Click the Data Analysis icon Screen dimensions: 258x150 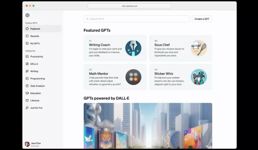tap(27, 86)
